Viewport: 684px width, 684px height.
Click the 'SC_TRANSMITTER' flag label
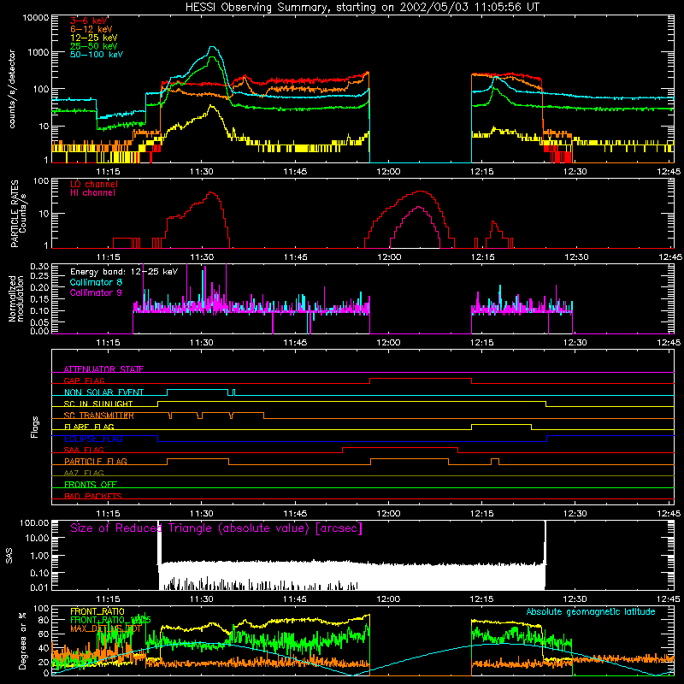(x=98, y=416)
